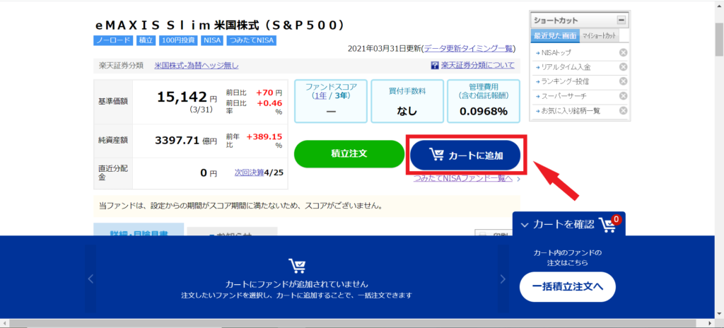Collapse the ショートカット panel with minus icon

click(x=621, y=20)
